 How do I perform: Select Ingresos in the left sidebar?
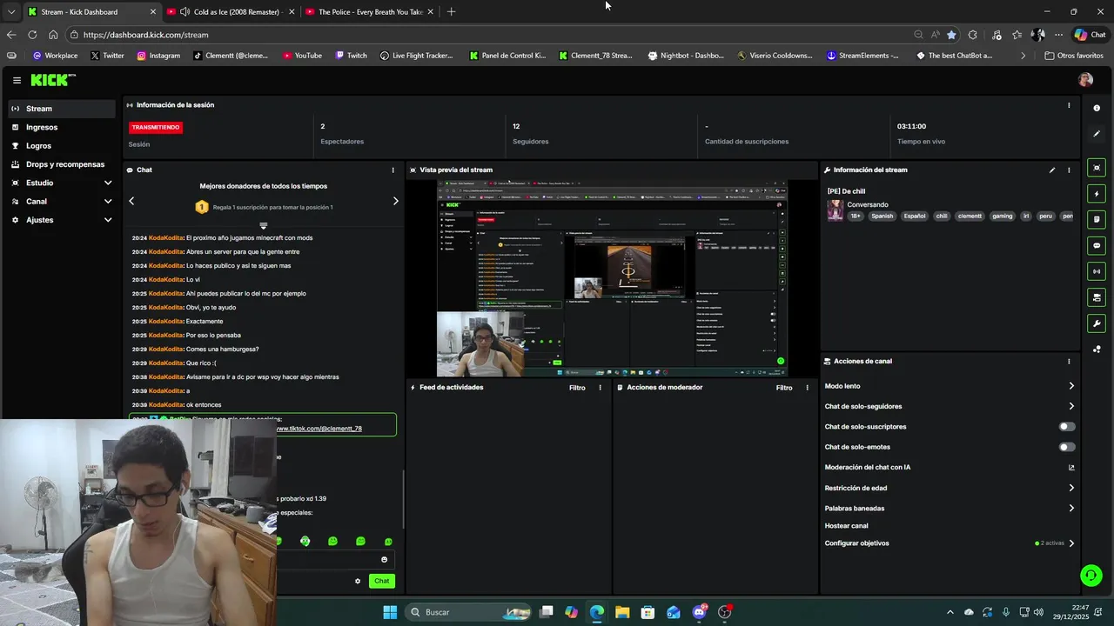coord(61,128)
